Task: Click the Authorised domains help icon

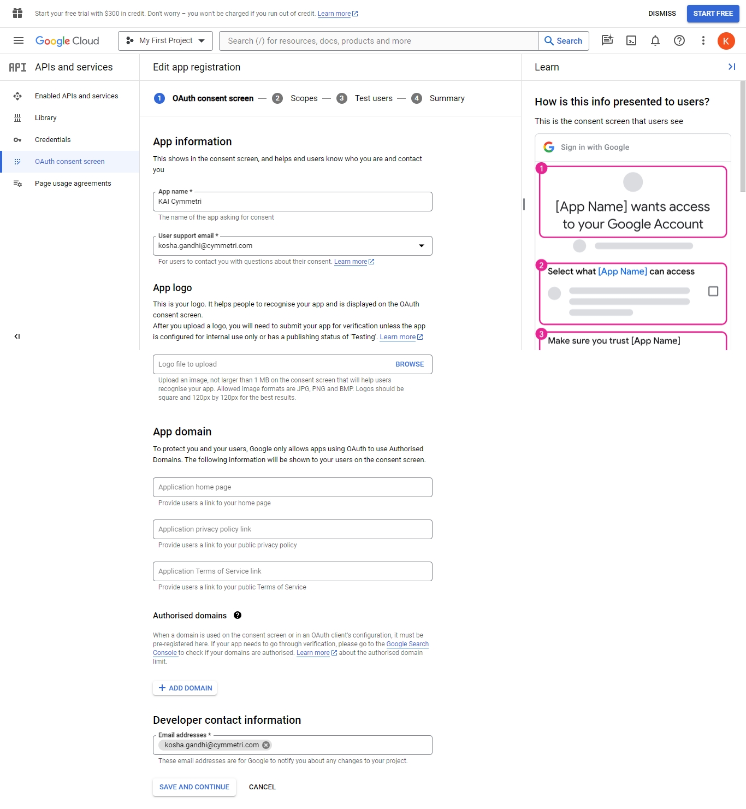Action: tap(238, 615)
